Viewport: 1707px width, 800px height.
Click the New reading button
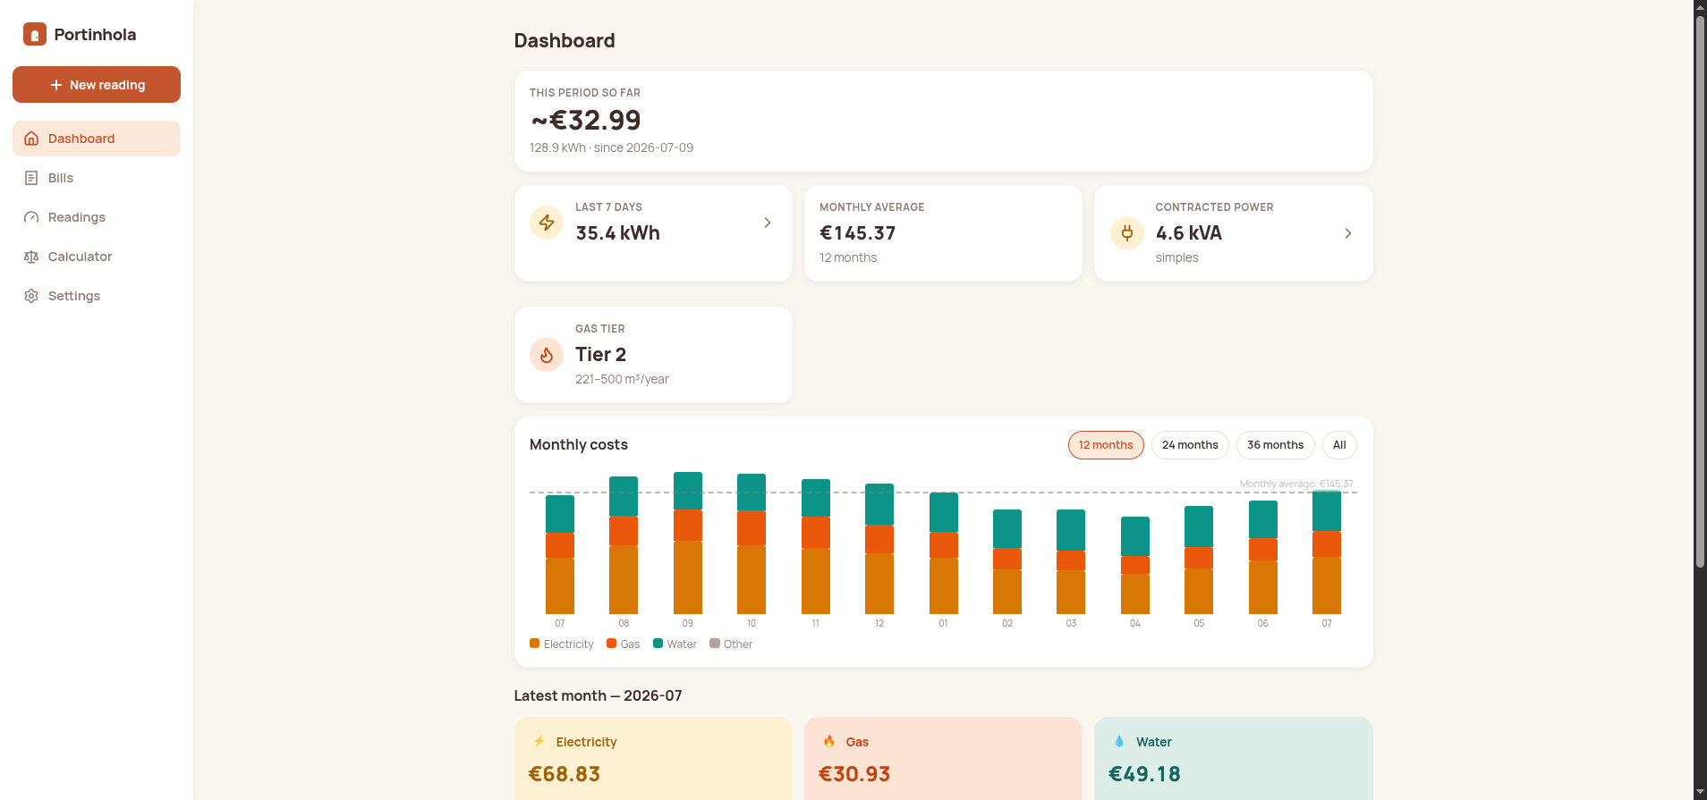tap(97, 85)
